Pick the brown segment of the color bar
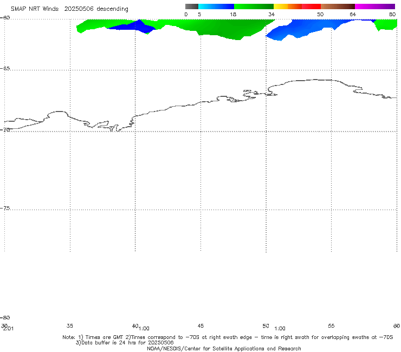 pos(338,6)
